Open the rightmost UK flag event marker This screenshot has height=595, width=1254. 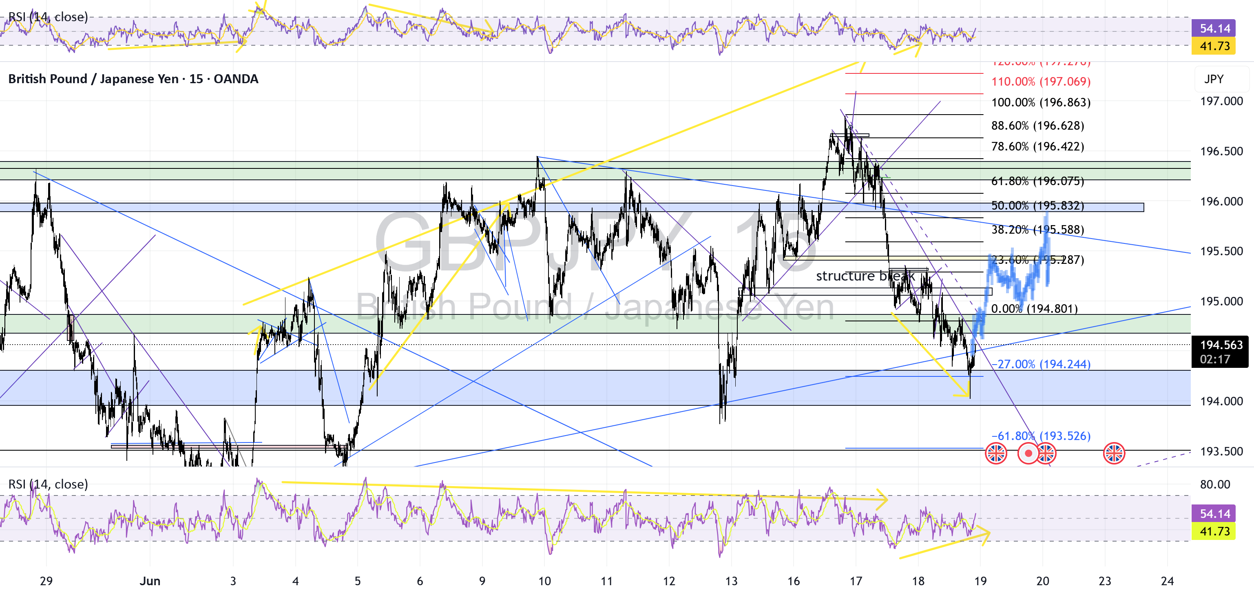point(1114,454)
